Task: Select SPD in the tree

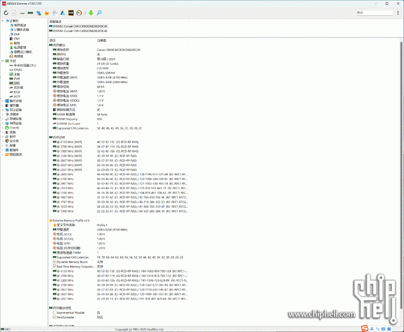Action: (16, 83)
